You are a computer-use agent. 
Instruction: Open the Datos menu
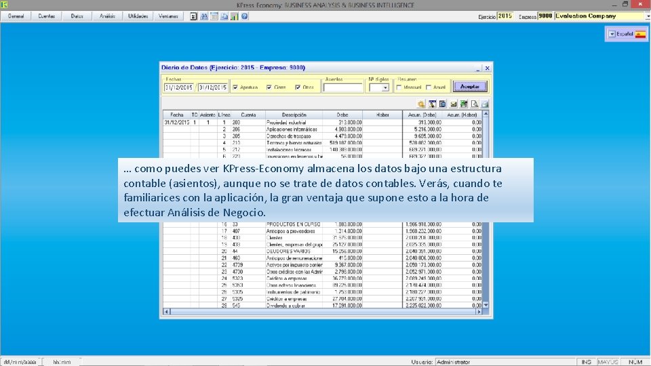[77, 16]
